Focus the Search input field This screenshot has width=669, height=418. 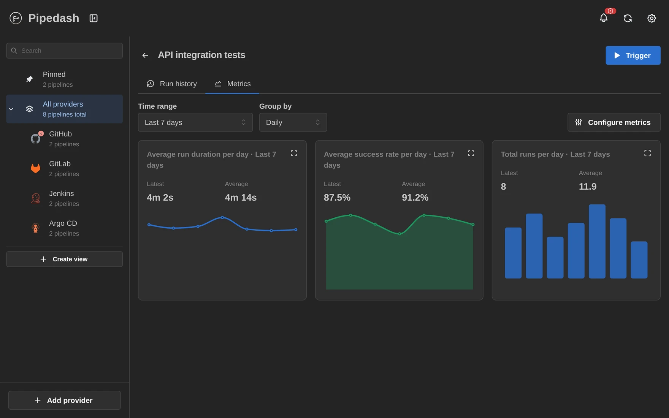point(64,51)
